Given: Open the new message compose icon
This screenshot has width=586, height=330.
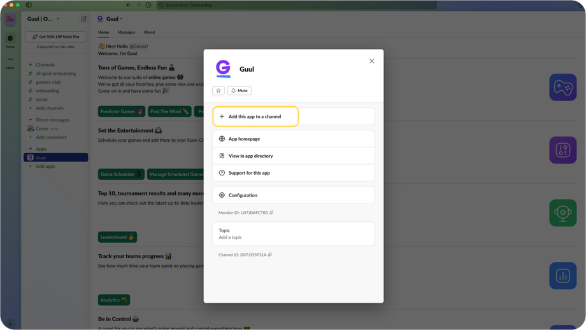Looking at the screenshot, I should coord(83,19).
